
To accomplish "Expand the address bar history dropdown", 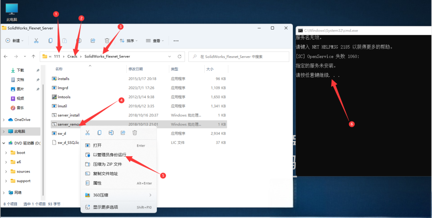I will (170, 56).
